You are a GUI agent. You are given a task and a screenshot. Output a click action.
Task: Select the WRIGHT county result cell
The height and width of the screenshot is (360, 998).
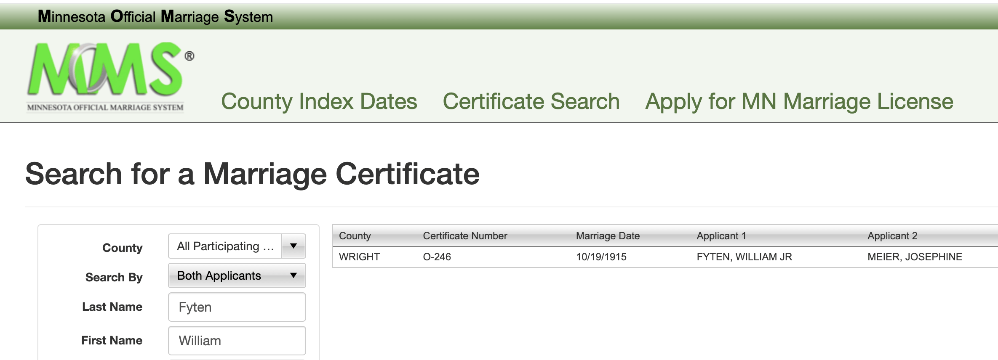click(359, 257)
